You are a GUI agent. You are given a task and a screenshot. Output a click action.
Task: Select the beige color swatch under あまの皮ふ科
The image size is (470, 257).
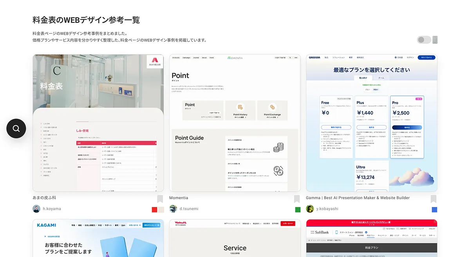pyautogui.click(x=161, y=210)
